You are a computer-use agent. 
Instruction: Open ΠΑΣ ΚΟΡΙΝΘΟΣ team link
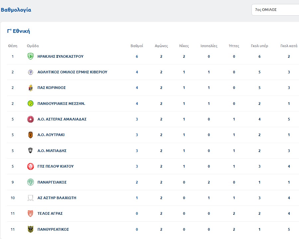tap(51, 88)
